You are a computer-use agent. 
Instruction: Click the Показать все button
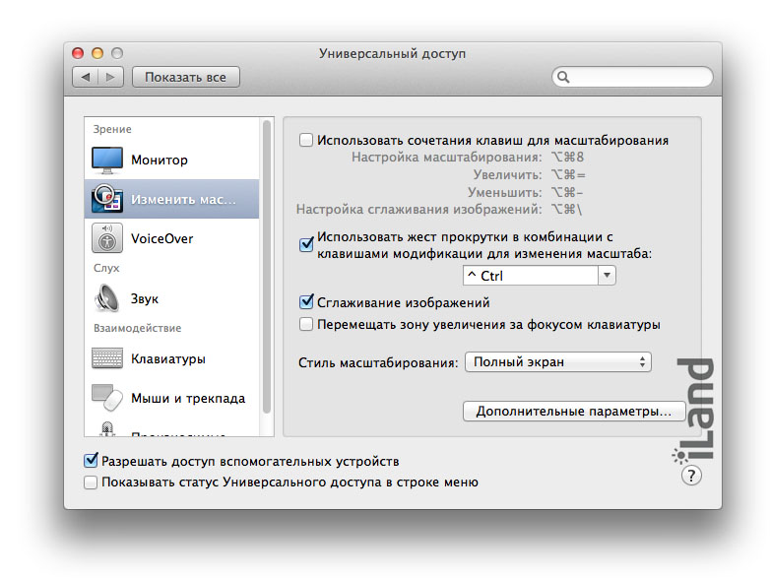pyautogui.click(x=186, y=77)
